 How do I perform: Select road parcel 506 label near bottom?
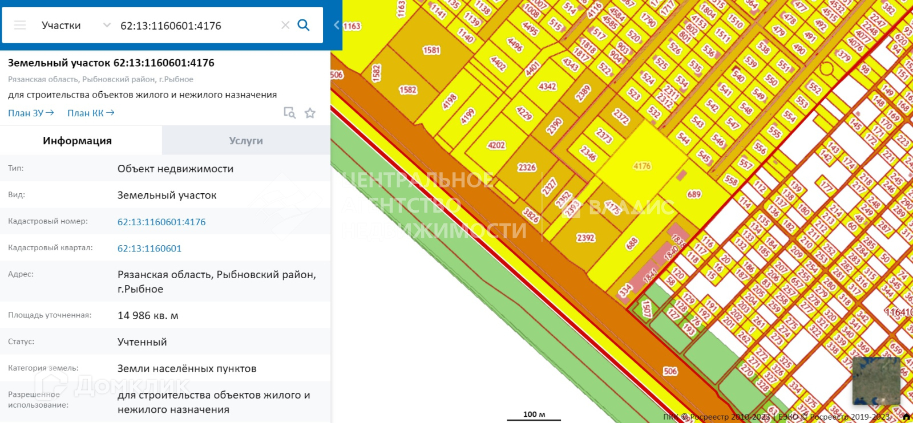[x=670, y=371]
